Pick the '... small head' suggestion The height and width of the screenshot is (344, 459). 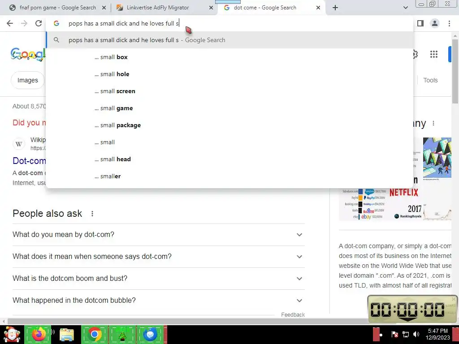pyautogui.click(x=229, y=159)
